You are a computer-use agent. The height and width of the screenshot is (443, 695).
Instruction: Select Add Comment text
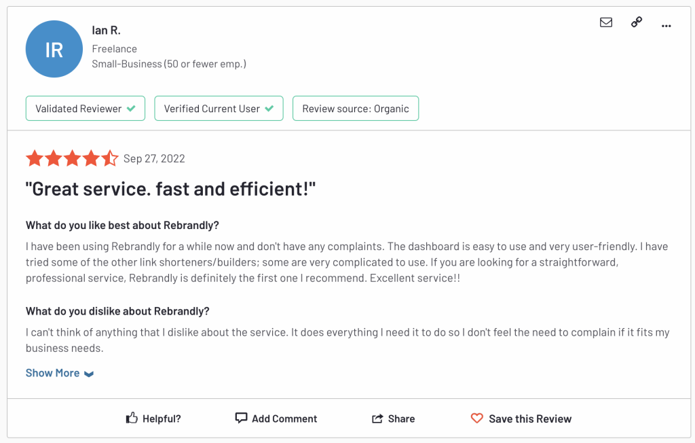click(x=284, y=419)
